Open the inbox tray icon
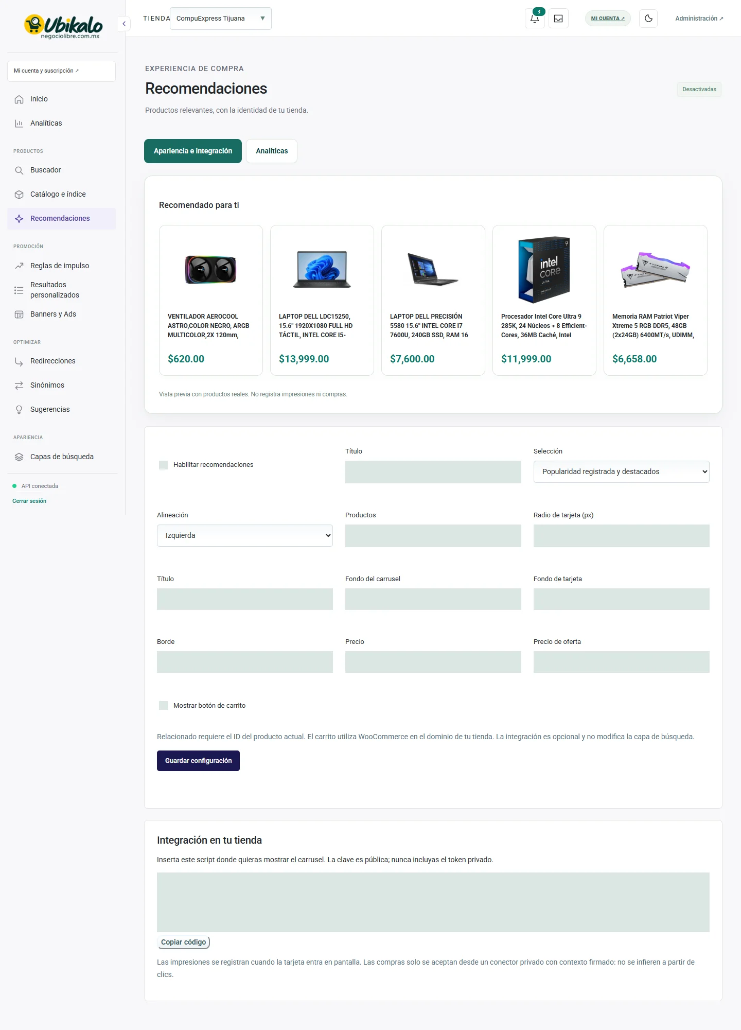This screenshot has height=1030, width=741. click(x=558, y=19)
